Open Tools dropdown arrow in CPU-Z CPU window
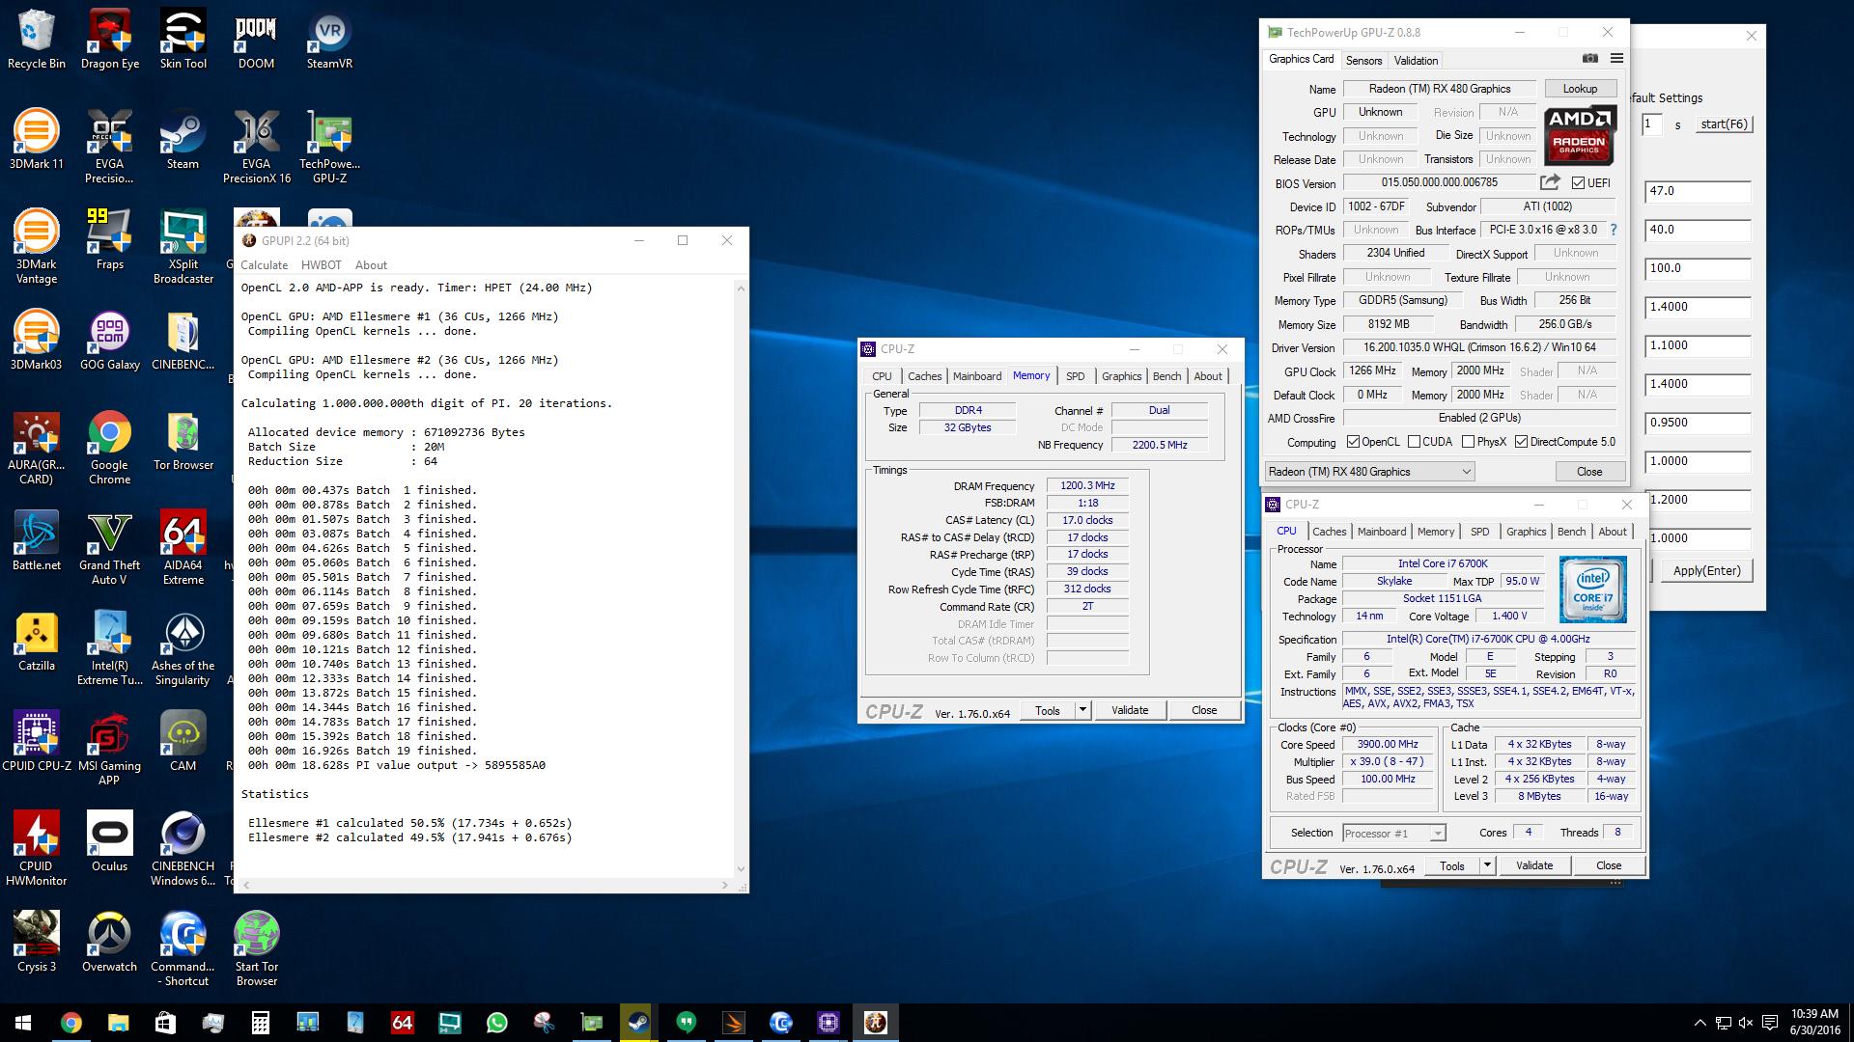 1488,865
